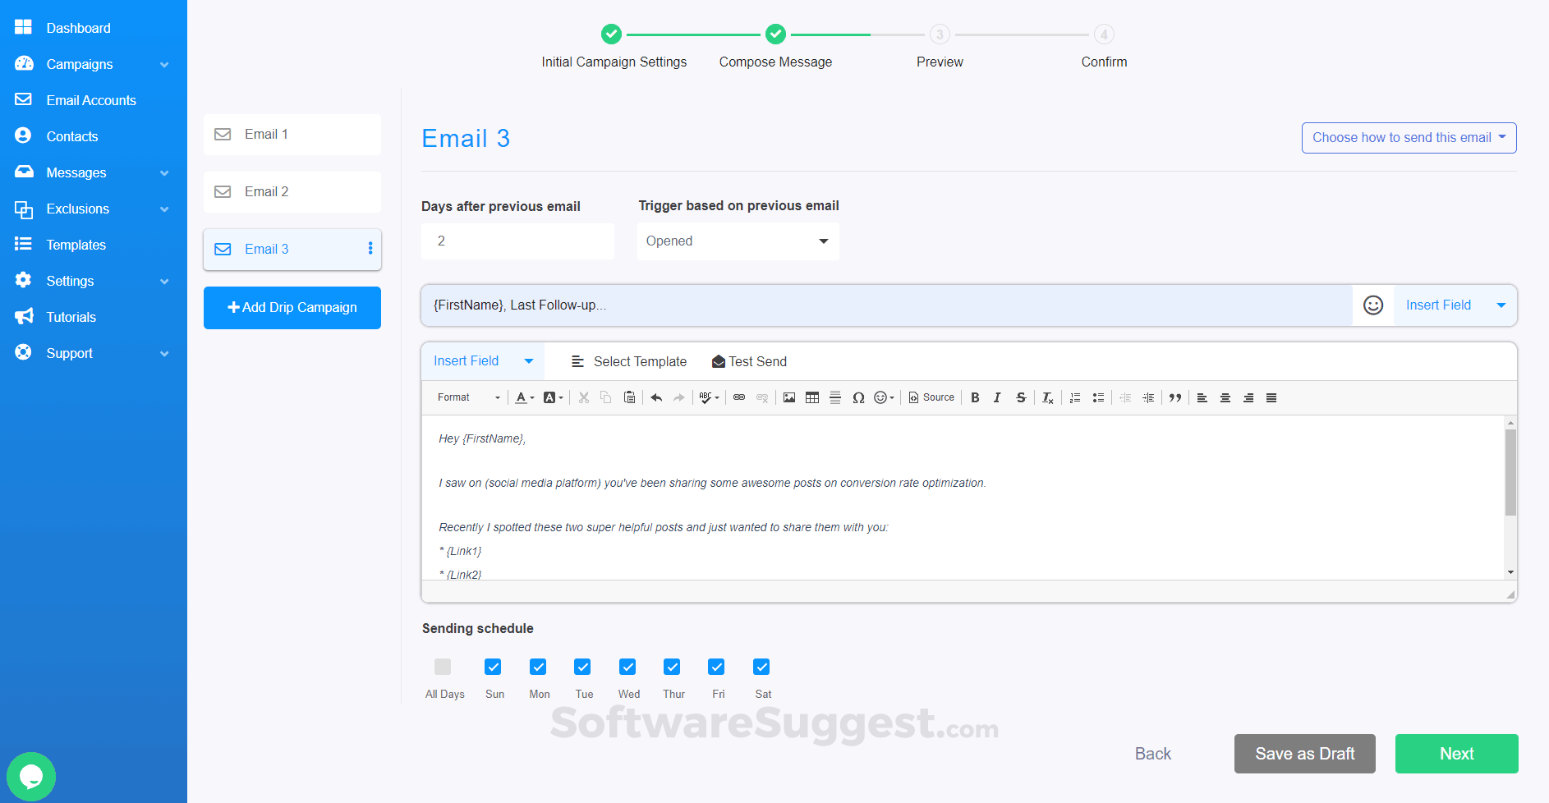Image resolution: width=1549 pixels, height=803 pixels.
Task: Open the emoji picker next to the subject line
Action: click(x=1372, y=305)
